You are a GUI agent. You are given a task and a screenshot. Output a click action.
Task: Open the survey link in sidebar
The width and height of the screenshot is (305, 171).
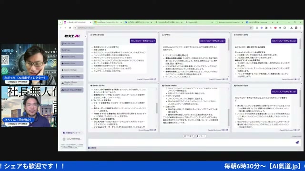pyautogui.click(x=72, y=133)
